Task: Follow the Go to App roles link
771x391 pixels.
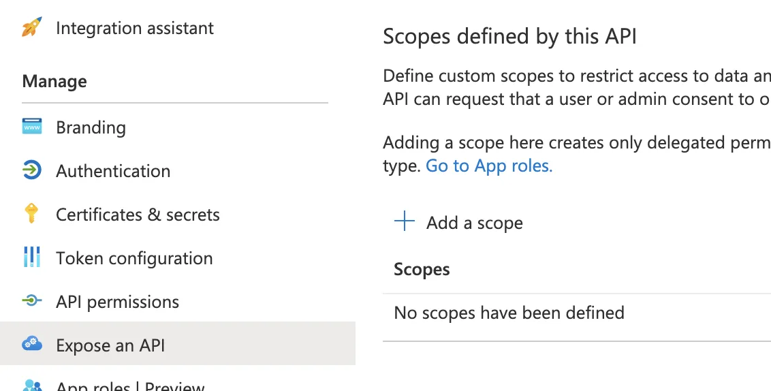Action: click(x=488, y=166)
